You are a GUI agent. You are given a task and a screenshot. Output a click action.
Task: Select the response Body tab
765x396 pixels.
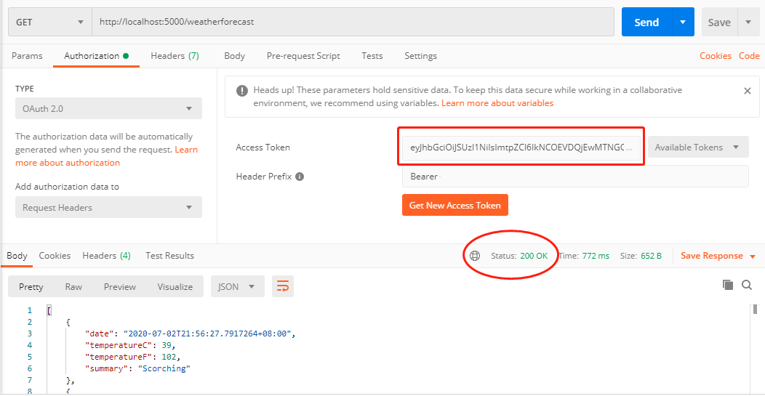pos(17,256)
